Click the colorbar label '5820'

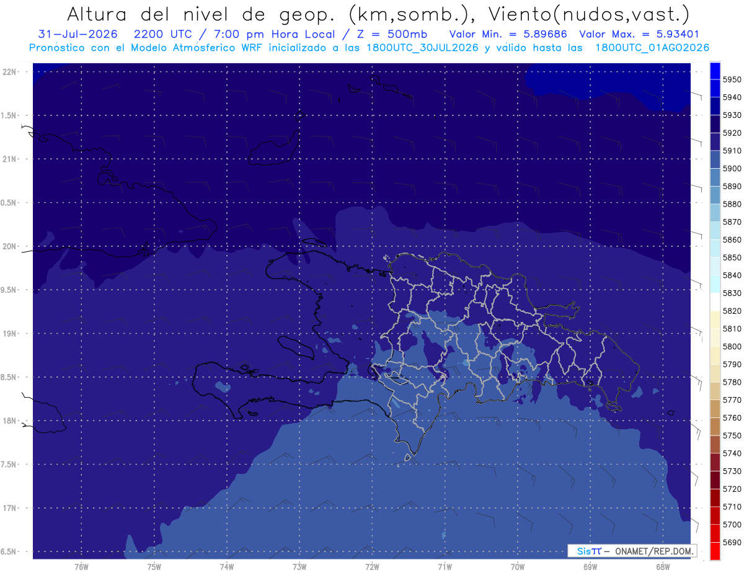tap(732, 311)
